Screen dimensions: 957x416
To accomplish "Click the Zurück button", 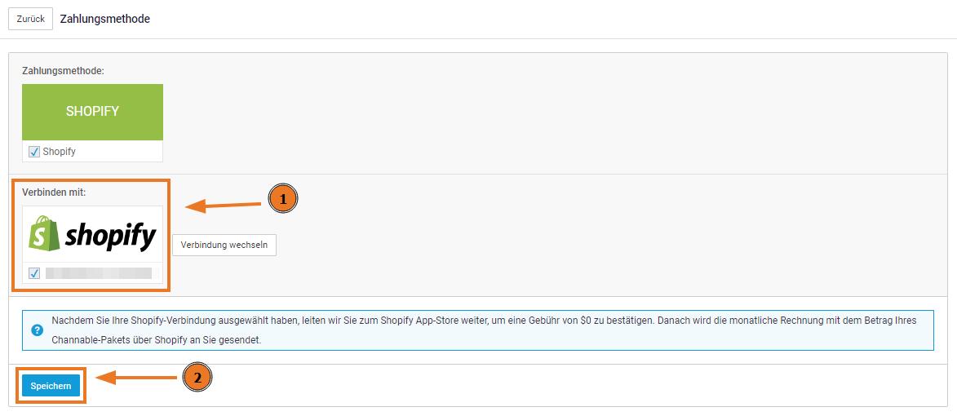I will tap(30, 19).
